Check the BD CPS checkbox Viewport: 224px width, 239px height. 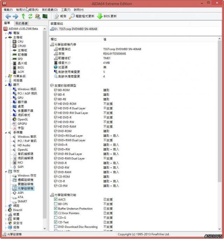[56, 204]
